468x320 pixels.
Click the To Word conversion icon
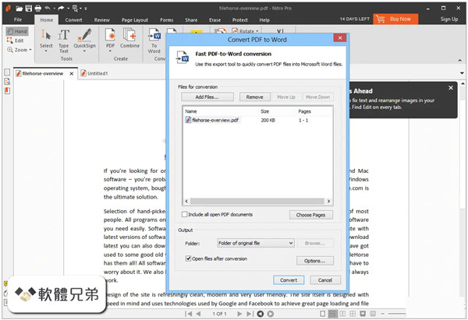pos(154,41)
